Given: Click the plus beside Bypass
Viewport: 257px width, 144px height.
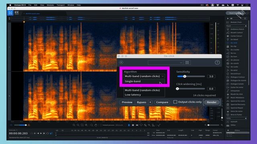Looking at the screenshot, I should click(150, 102).
